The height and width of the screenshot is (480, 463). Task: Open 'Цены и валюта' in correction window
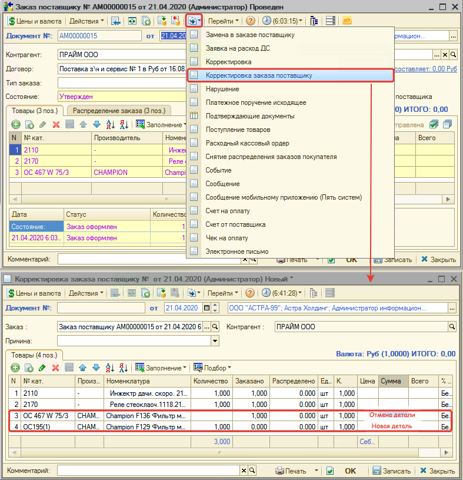coord(34,293)
